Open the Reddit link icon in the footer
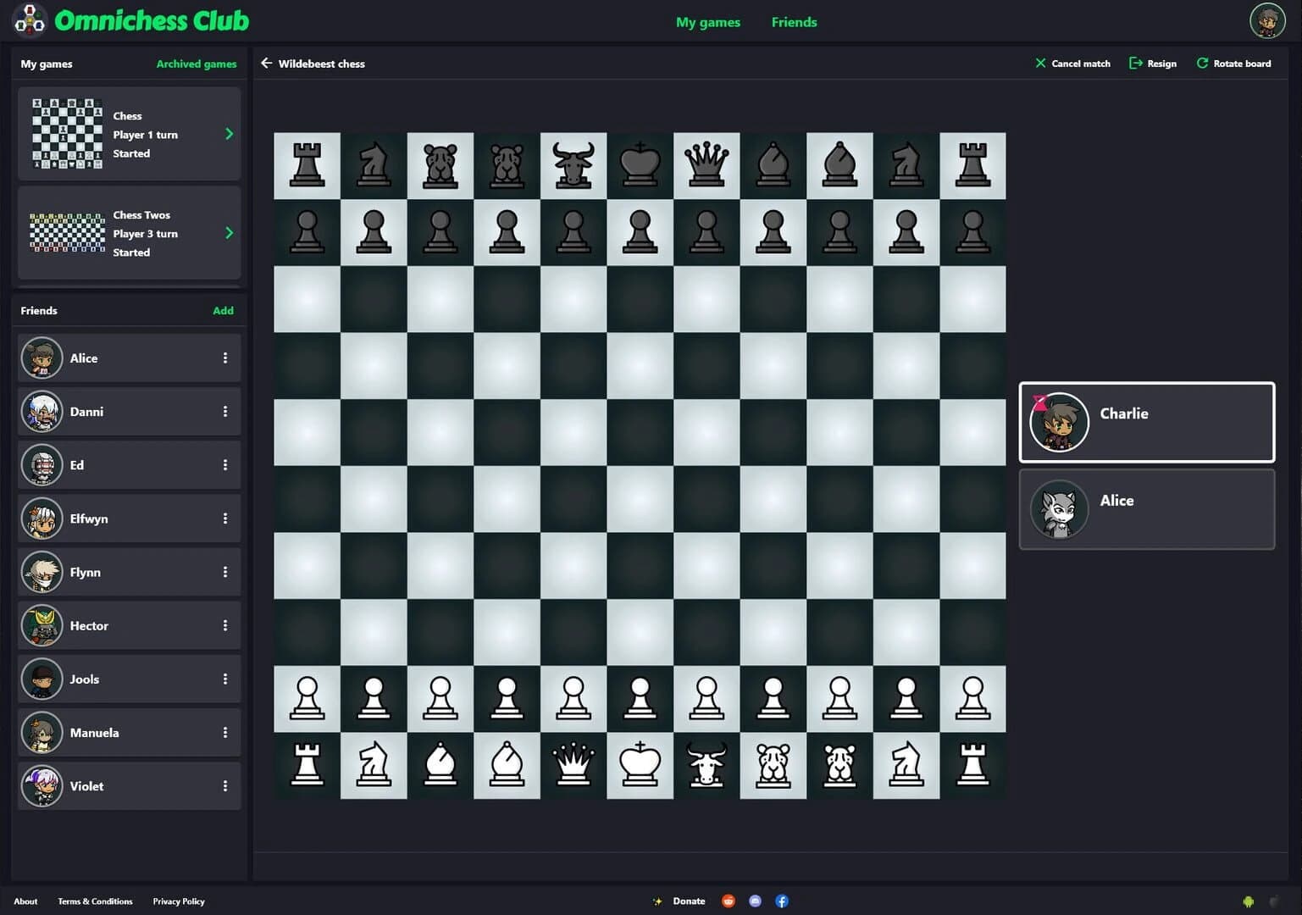1302x915 pixels. (x=729, y=901)
